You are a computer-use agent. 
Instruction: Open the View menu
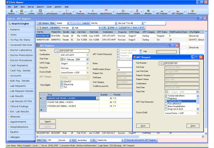(x=23, y=7)
